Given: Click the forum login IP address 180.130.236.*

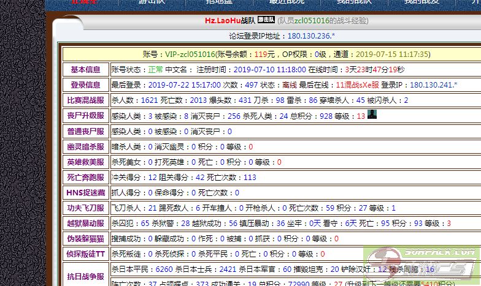Looking at the screenshot, I should (x=311, y=36).
